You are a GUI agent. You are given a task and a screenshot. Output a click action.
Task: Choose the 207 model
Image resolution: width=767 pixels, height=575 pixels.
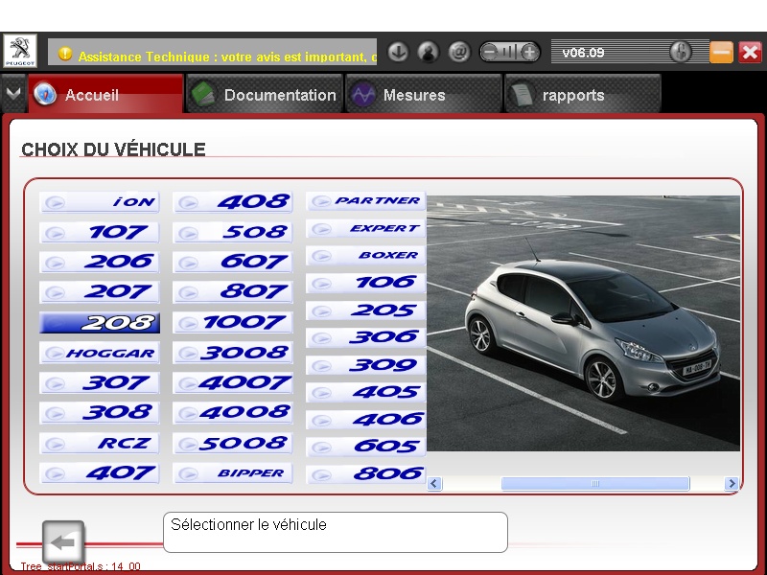[100, 292]
